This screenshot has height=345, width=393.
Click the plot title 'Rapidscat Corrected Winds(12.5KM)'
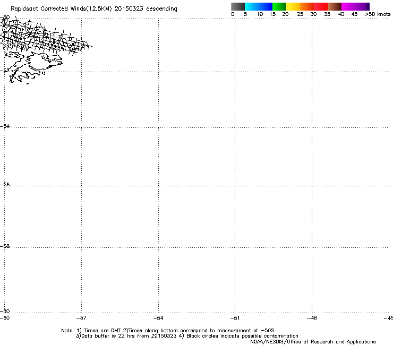pyautogui.click(x=61, y=9)
